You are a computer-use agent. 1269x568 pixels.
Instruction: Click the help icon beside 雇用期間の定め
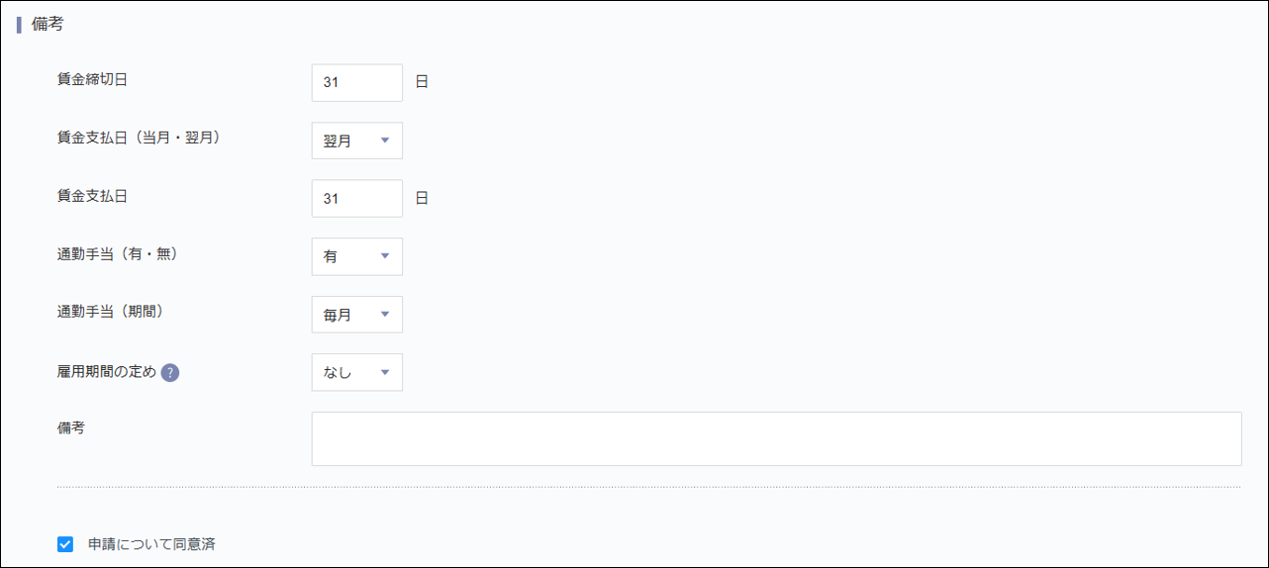point(170,373)
